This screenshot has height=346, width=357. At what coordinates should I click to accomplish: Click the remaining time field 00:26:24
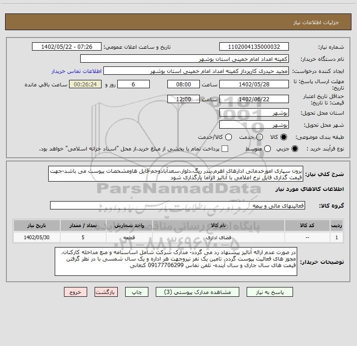pos(85,84)
